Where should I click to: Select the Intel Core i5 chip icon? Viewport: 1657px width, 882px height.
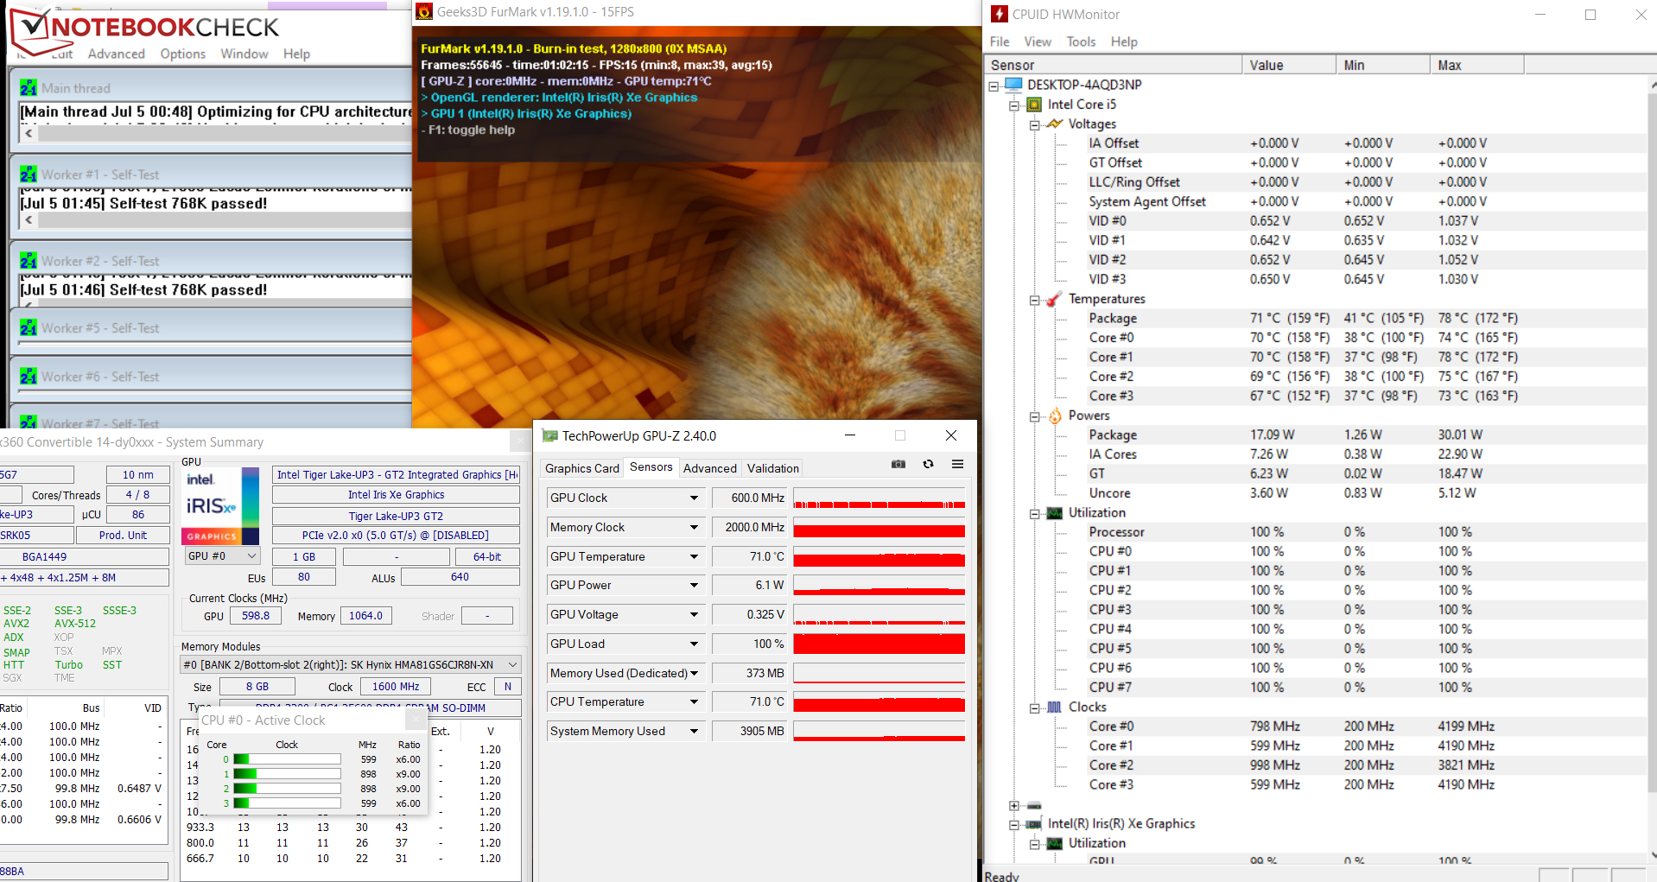pos(1034,105)
